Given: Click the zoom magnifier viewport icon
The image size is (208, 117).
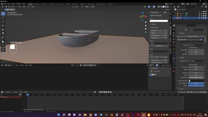Looking at the screenshot, I should (x=146, y=22).
